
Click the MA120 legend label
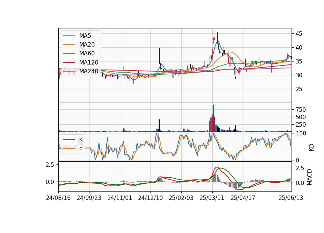pos(89,62)
